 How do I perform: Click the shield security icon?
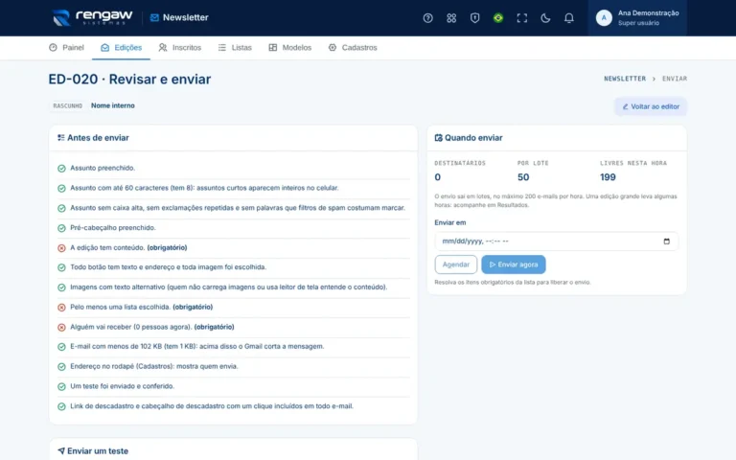474,18
